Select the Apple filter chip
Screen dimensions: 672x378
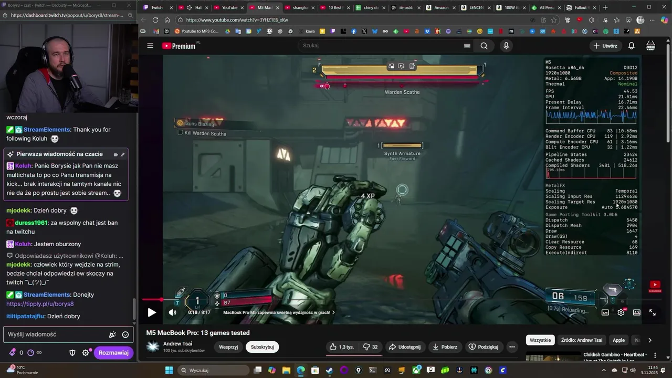[x=619, y=340]
